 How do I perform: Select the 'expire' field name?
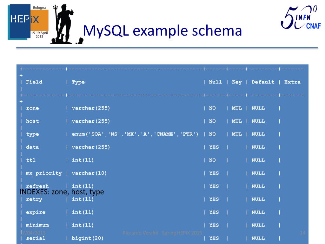point(36,213)
